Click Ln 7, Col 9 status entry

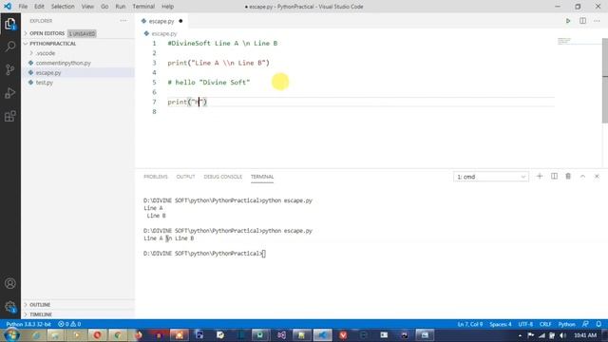(470, 324)
